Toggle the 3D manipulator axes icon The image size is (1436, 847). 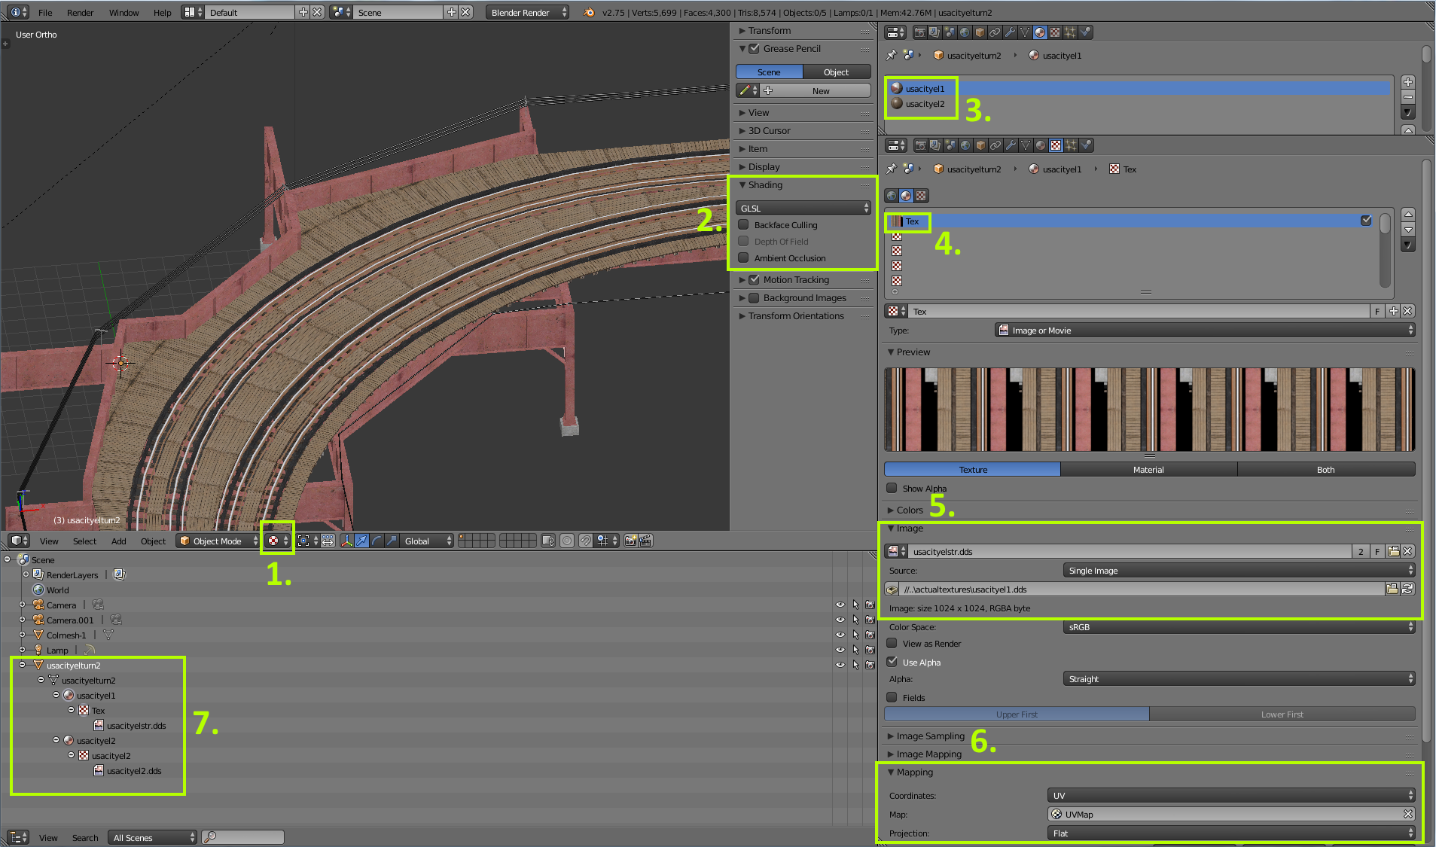pyautogui.click(x=346, y=541)
